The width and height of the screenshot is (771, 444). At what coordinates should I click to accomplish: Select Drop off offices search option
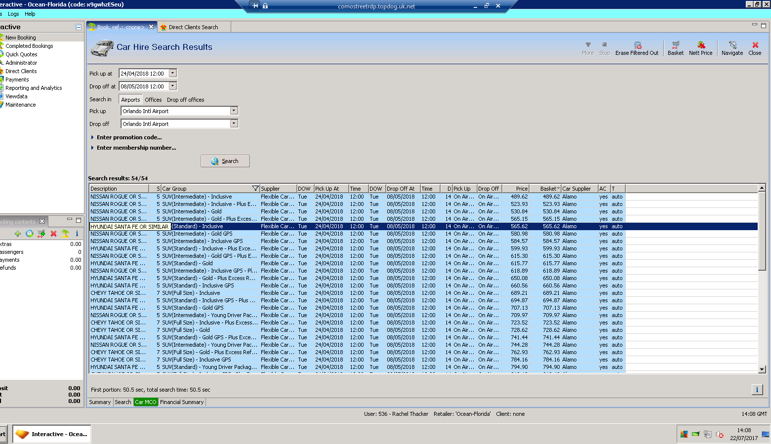pyautogui.click(x=185, y=100)
